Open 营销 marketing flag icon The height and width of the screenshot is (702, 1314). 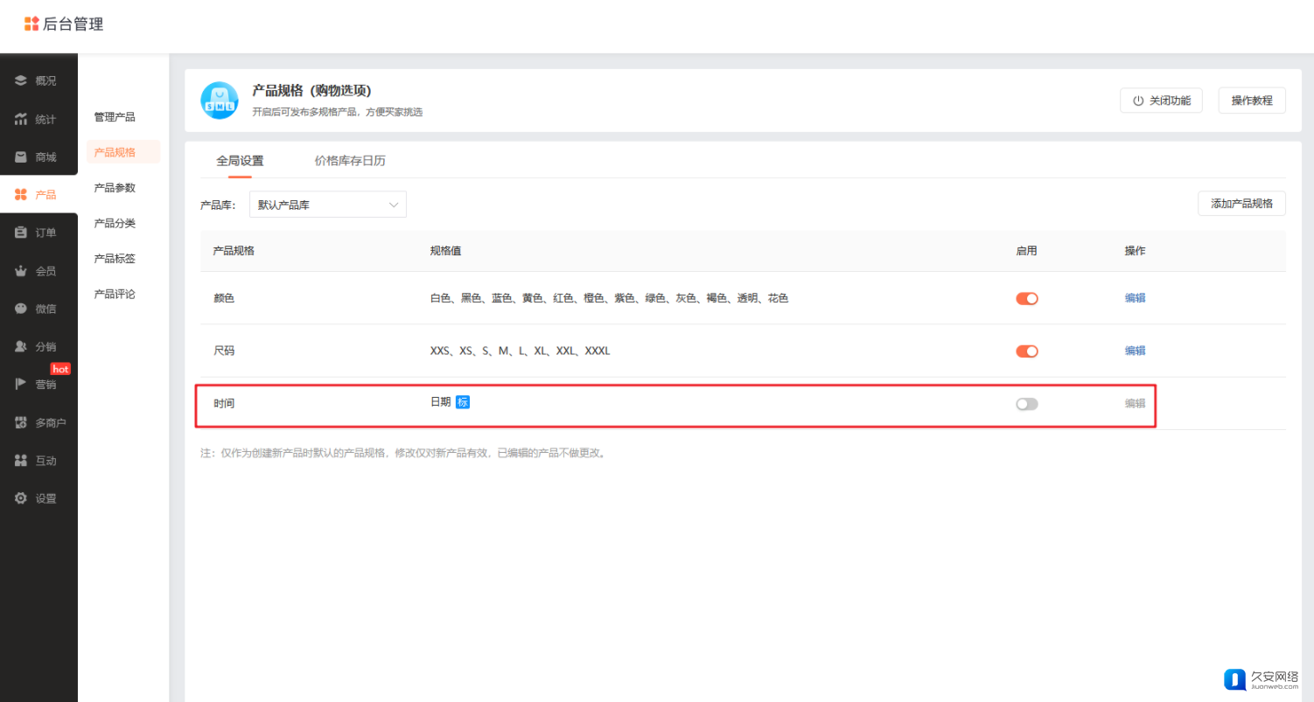[x=21, y=384]
